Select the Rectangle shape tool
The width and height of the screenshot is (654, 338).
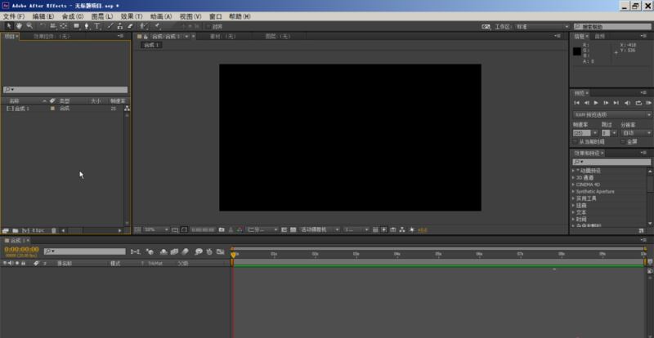pos(76,26)
